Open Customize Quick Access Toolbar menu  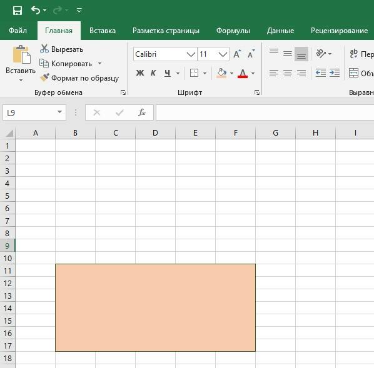click(79, 10)
